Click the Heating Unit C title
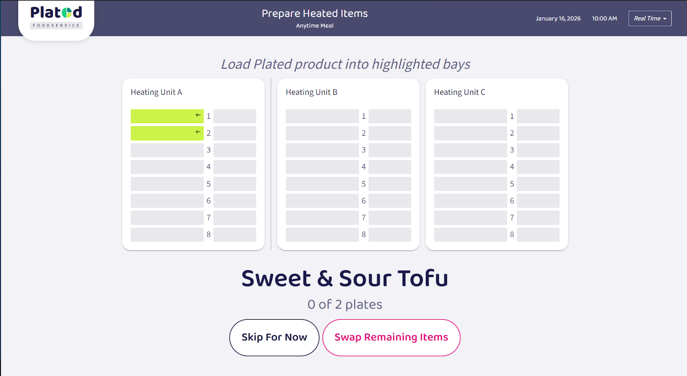The image size is (687, 376). point(459,92)
